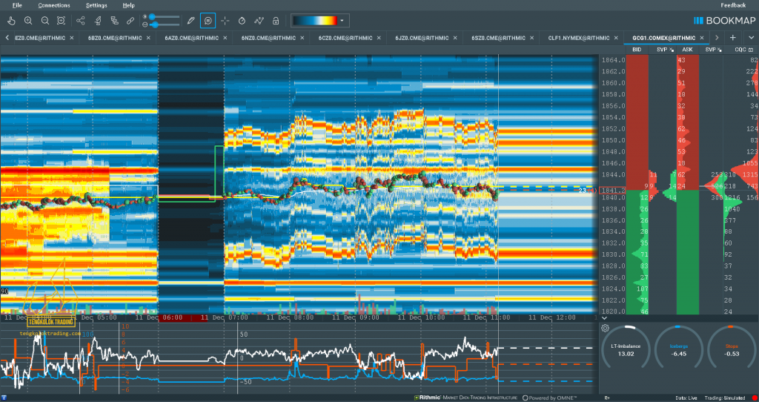This screenshot has height=402, width=759.
Task: Add a new tab with plus button
Action: [732, 37]
